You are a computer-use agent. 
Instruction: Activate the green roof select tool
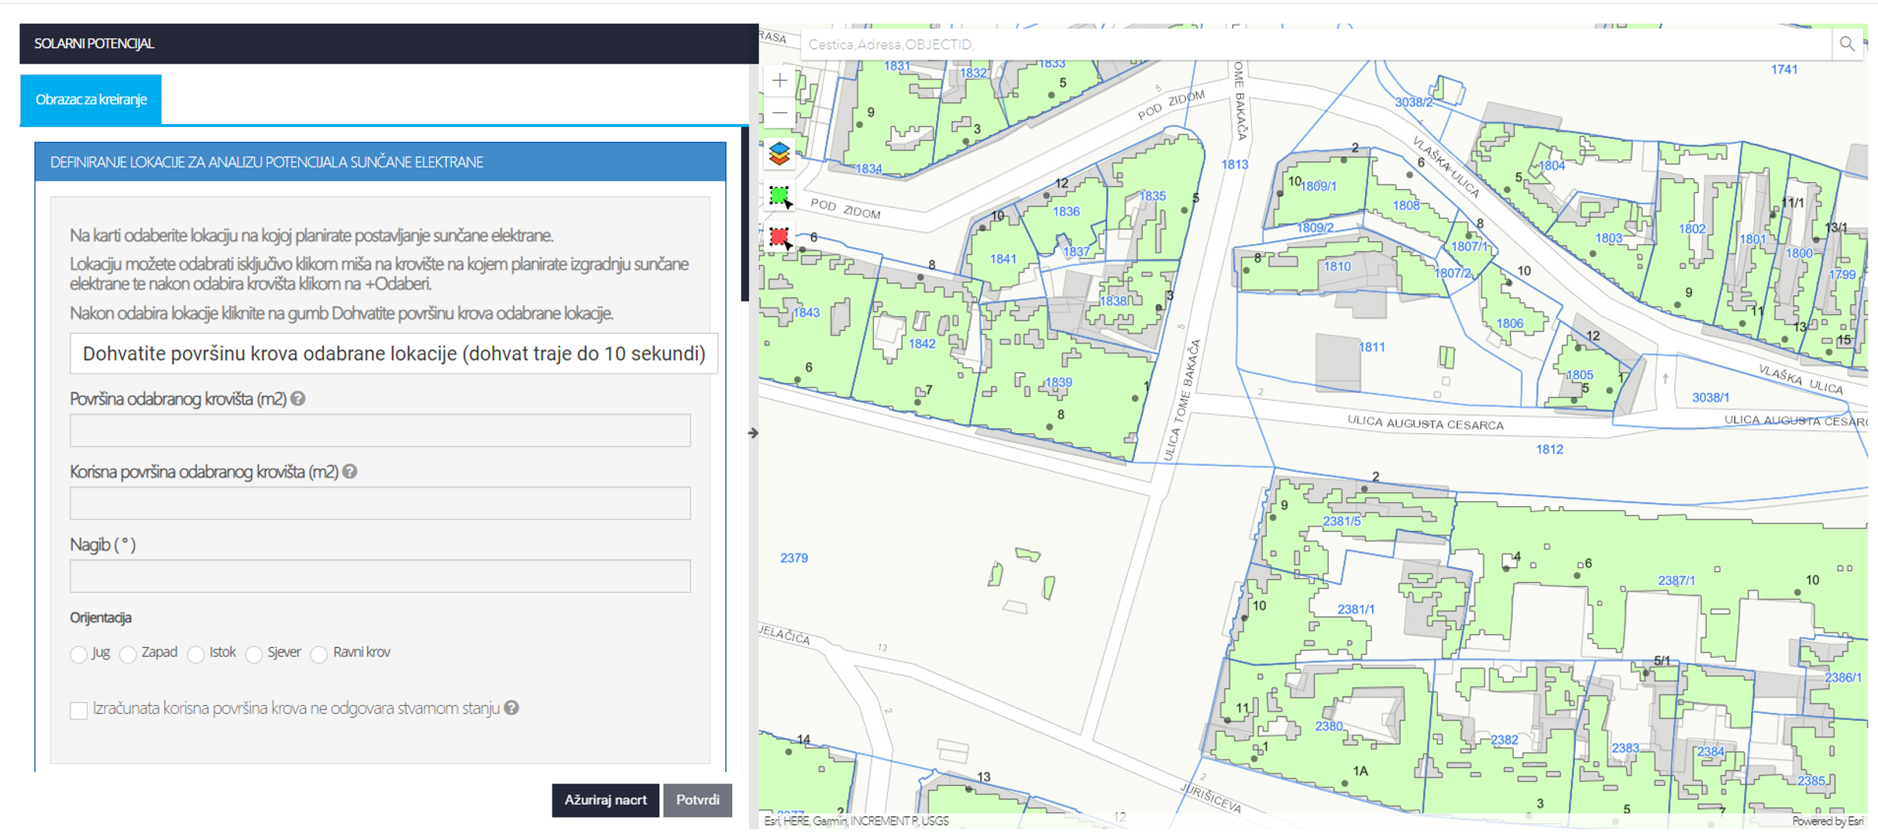779,196
